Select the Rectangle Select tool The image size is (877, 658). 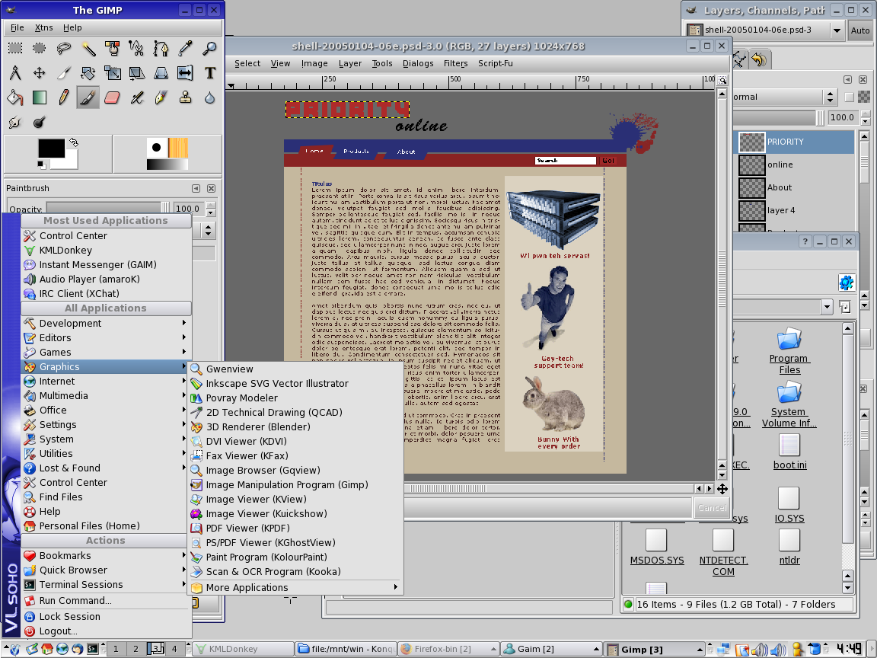click(x=15, y=49)
